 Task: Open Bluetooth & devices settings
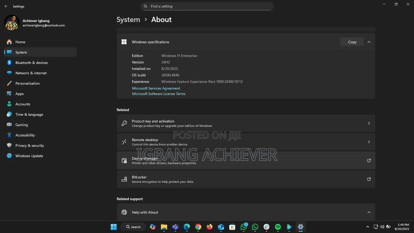point(40,63)
